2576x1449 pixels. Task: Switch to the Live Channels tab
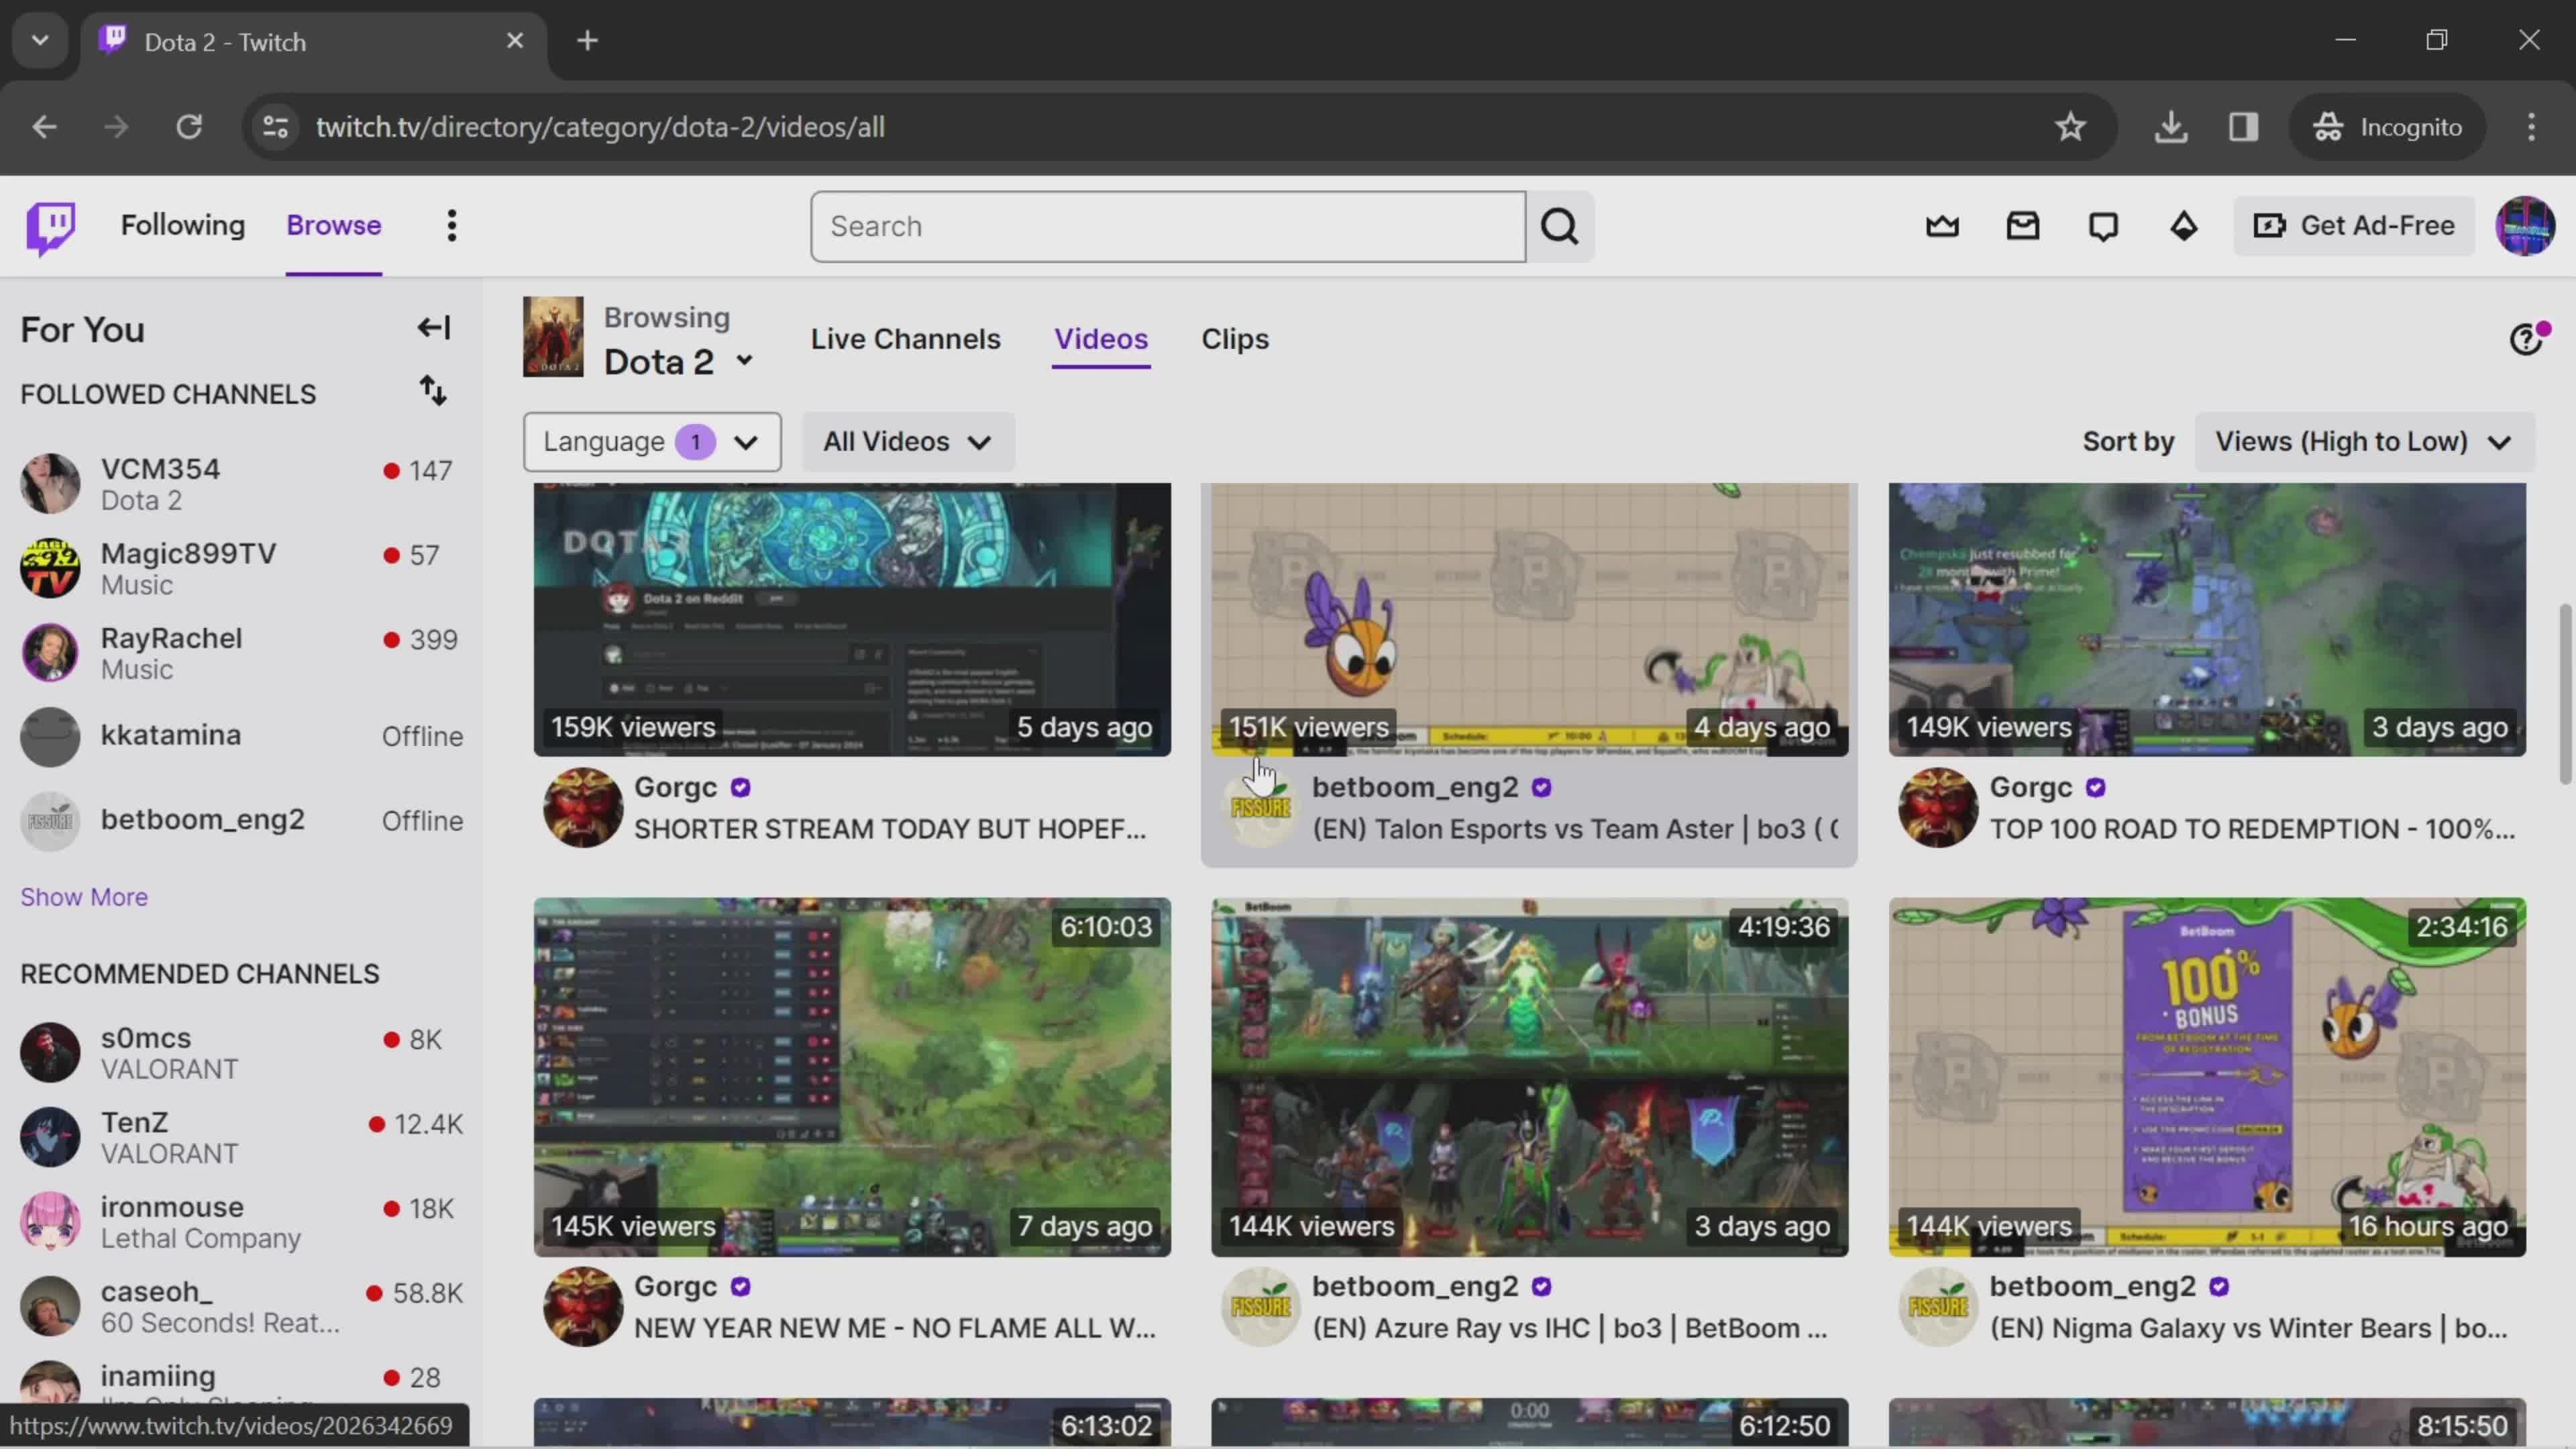(905, 339)
